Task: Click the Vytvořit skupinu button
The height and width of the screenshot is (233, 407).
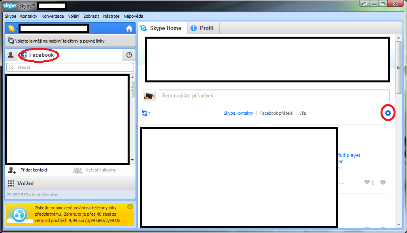Action: pyautogui.click(x=103, y=170)
